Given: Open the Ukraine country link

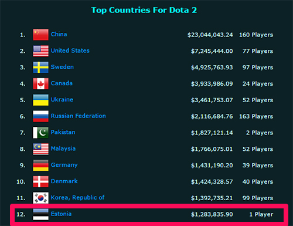Looking at the screenshot, I should [62, 99].
